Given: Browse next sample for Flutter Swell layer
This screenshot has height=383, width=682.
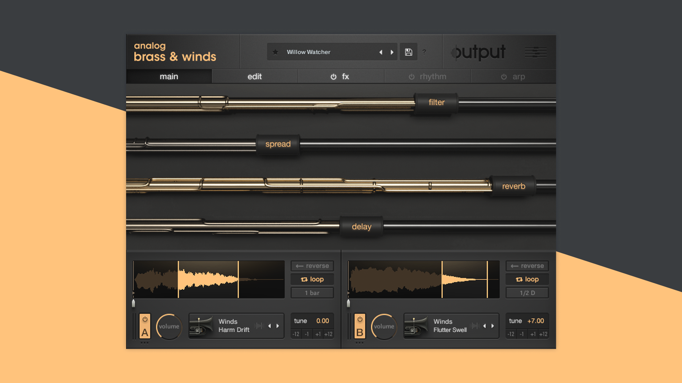Looking at the screenshot, I should (x=492, y=326).
